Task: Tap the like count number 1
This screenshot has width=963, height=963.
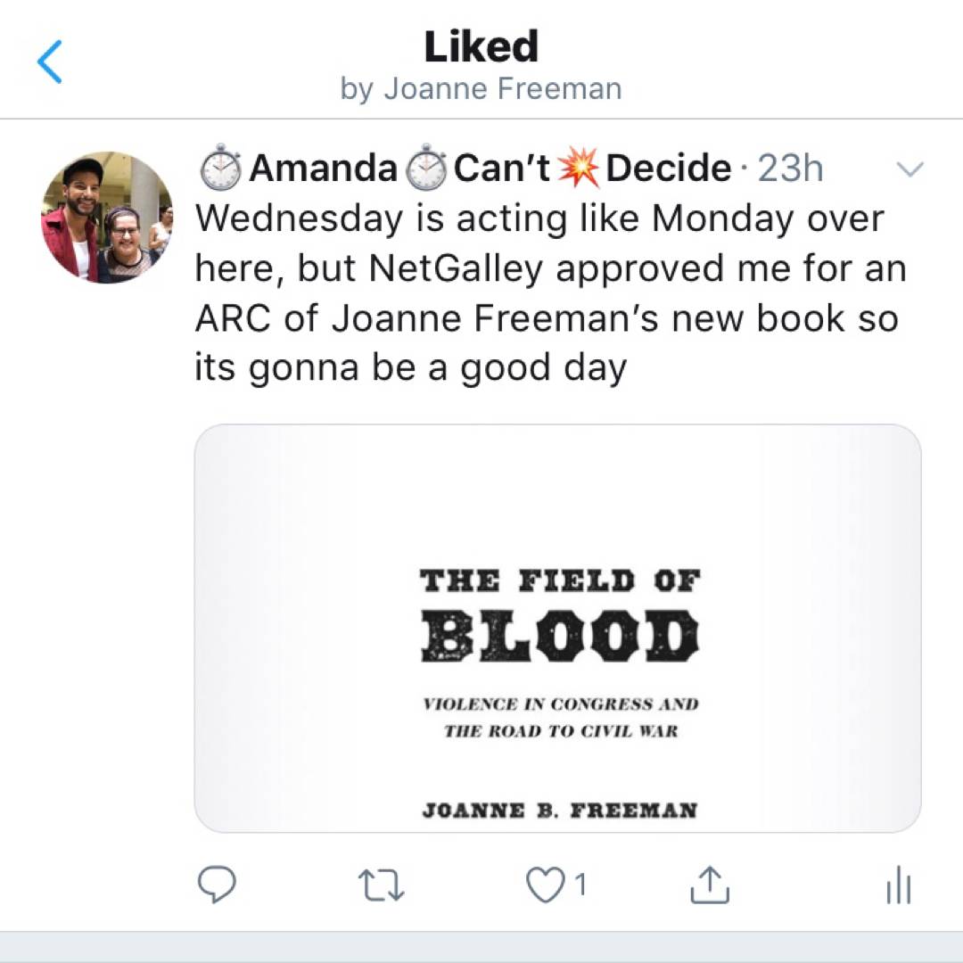Action: point(580,885)
